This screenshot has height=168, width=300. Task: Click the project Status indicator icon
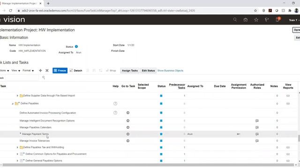coord(76,47)
